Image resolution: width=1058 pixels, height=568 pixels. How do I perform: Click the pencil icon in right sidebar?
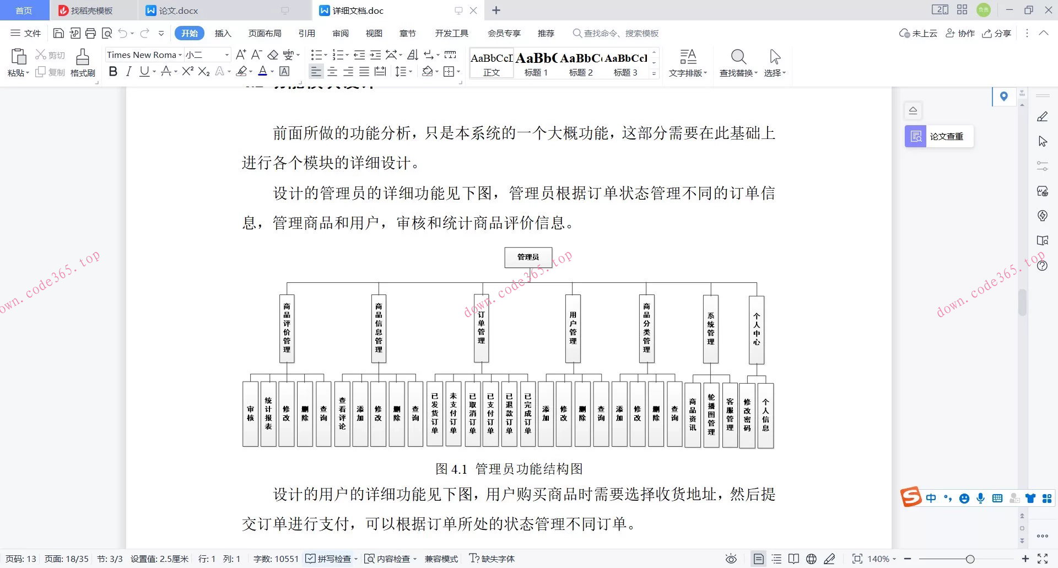1043,117
